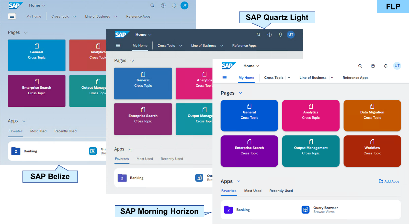Click the search icon in Morning Horizon header
Viewport: 409px width, 224px height.
point(360,66)
